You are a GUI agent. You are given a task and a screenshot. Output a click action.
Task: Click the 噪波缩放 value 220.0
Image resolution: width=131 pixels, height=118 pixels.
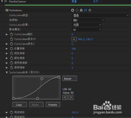pos(75,113)
